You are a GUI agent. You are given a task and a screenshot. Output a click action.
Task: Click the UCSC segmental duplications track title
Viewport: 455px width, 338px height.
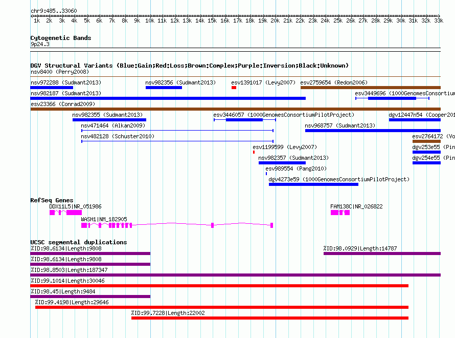[x=79, y=242]
